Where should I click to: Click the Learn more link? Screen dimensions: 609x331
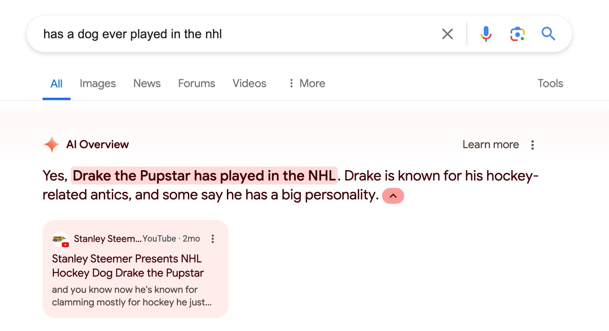coord(490,145)
